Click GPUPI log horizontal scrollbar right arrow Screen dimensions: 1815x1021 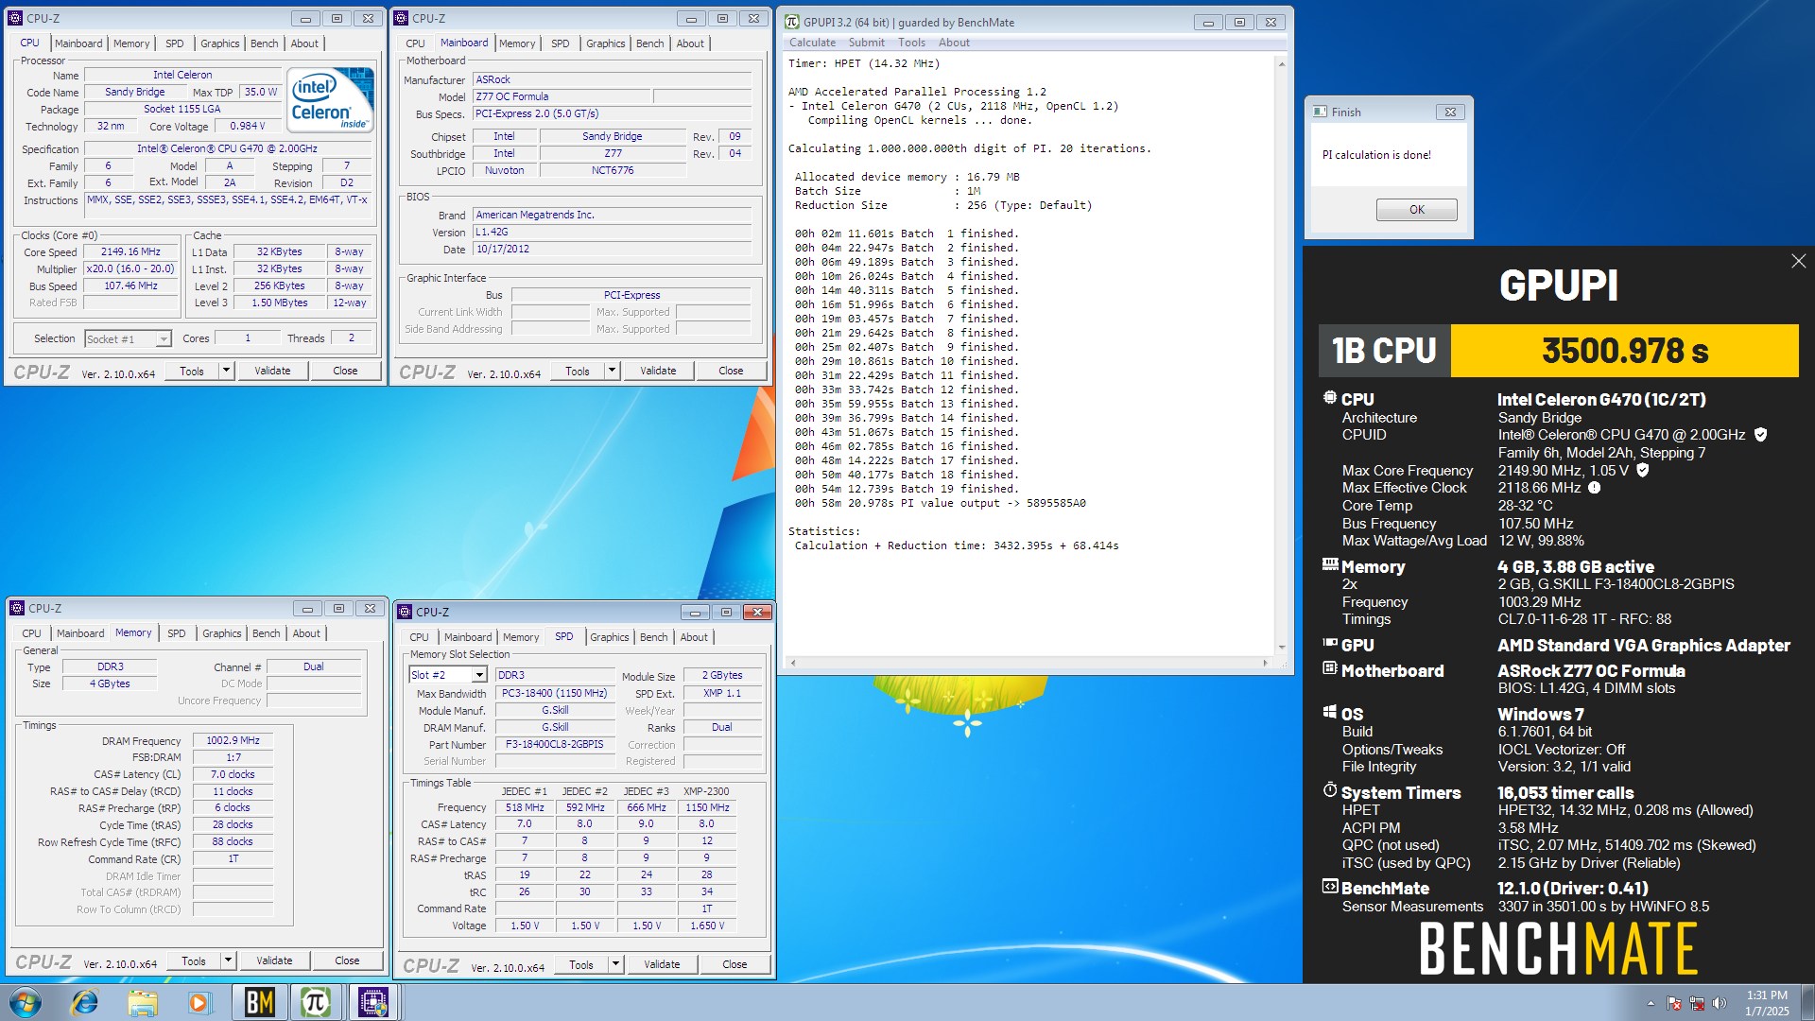(x=1265, y=663)
